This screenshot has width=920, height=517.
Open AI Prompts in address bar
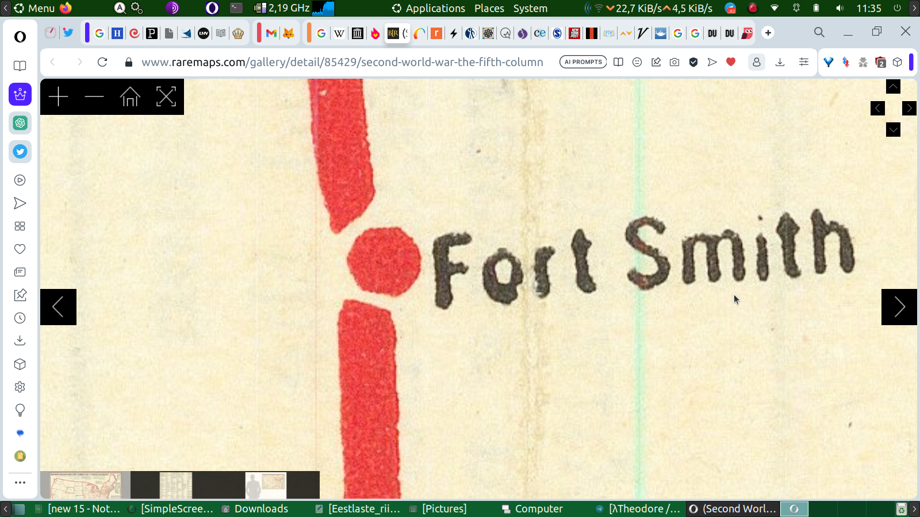(583, 62)
